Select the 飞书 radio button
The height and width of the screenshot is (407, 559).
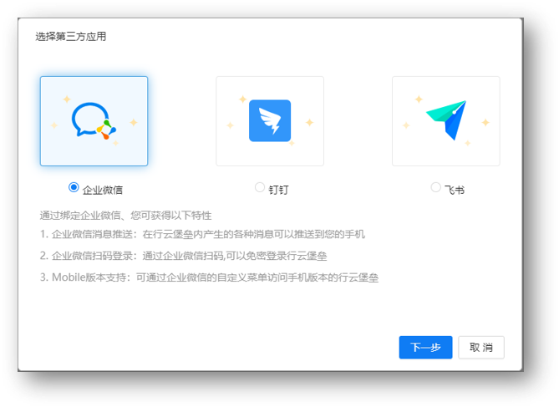pos(435,187)
